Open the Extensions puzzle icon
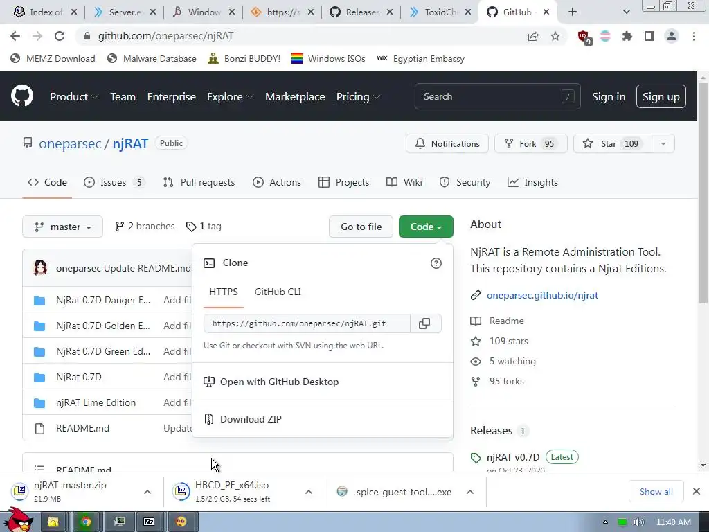This screenshot has height=532, width=709. 627,36
